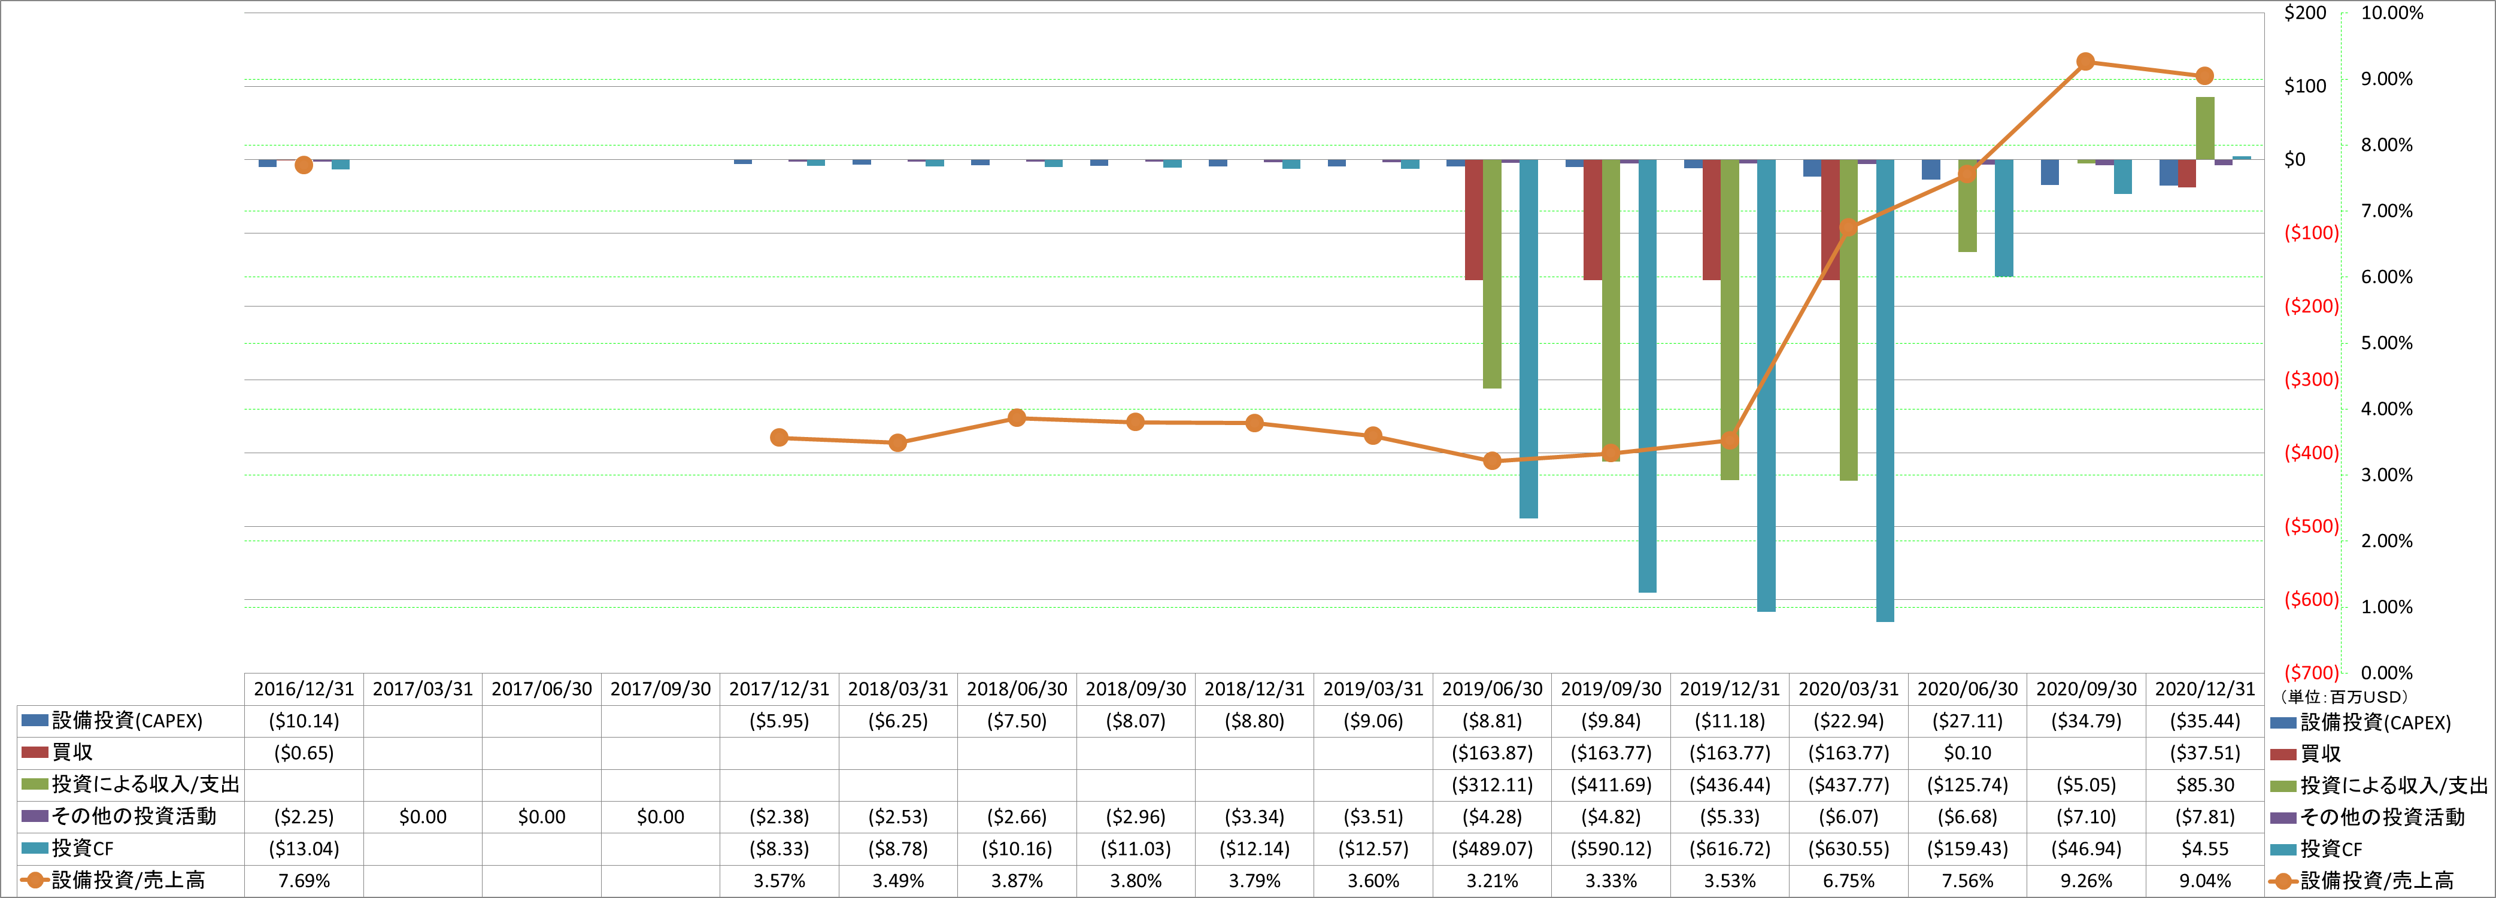Click the 2019/06/30 green investment bar
The width and height of the screenshot is (2496, 898).
coord(1492,274)
